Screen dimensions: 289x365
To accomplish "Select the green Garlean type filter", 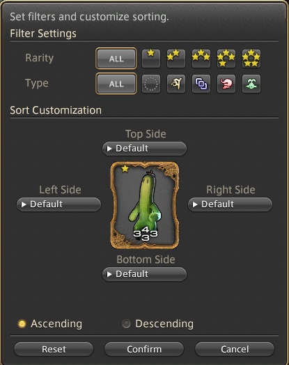I will pyautogui.click(x=251, y=84).
